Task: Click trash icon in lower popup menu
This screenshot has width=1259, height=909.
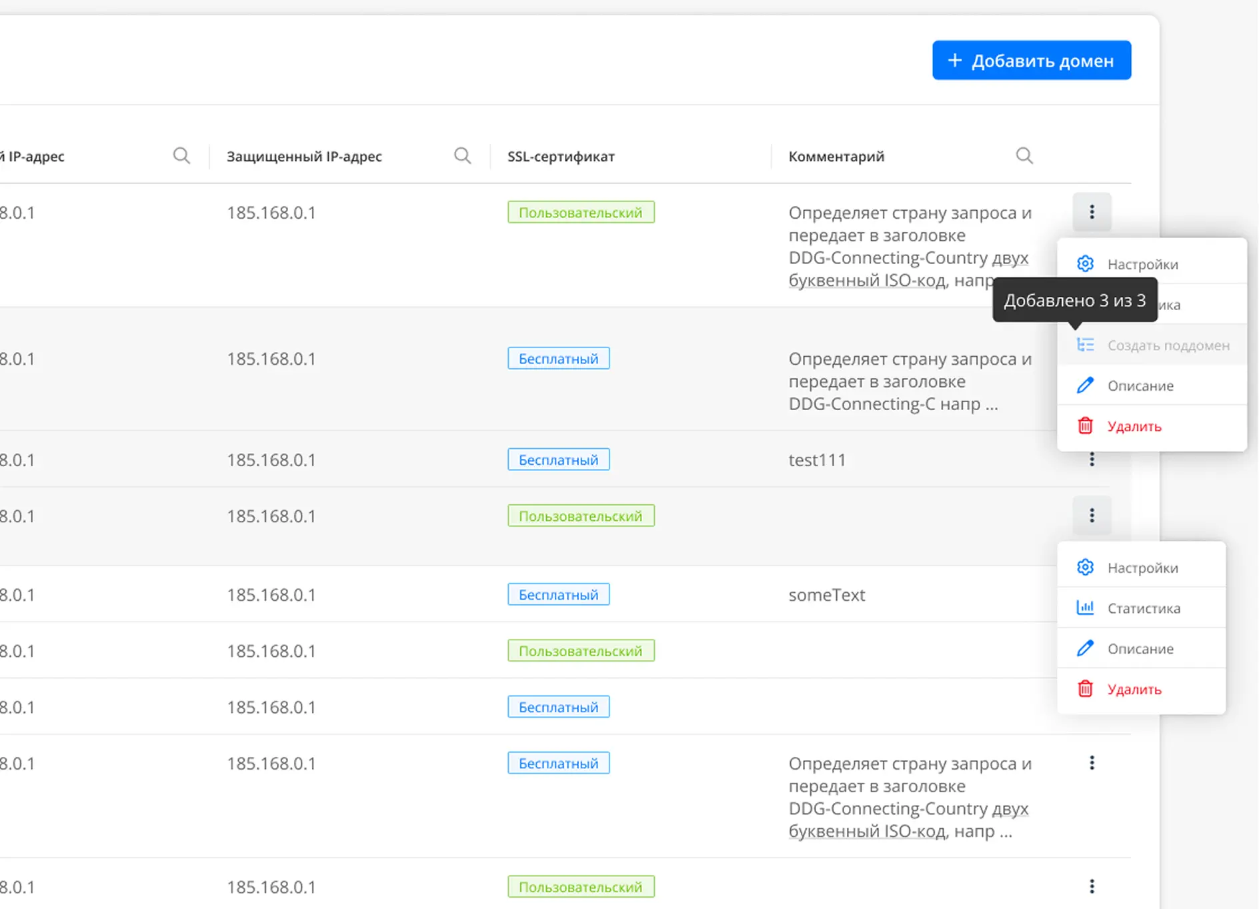Action: pos(1085,688)
